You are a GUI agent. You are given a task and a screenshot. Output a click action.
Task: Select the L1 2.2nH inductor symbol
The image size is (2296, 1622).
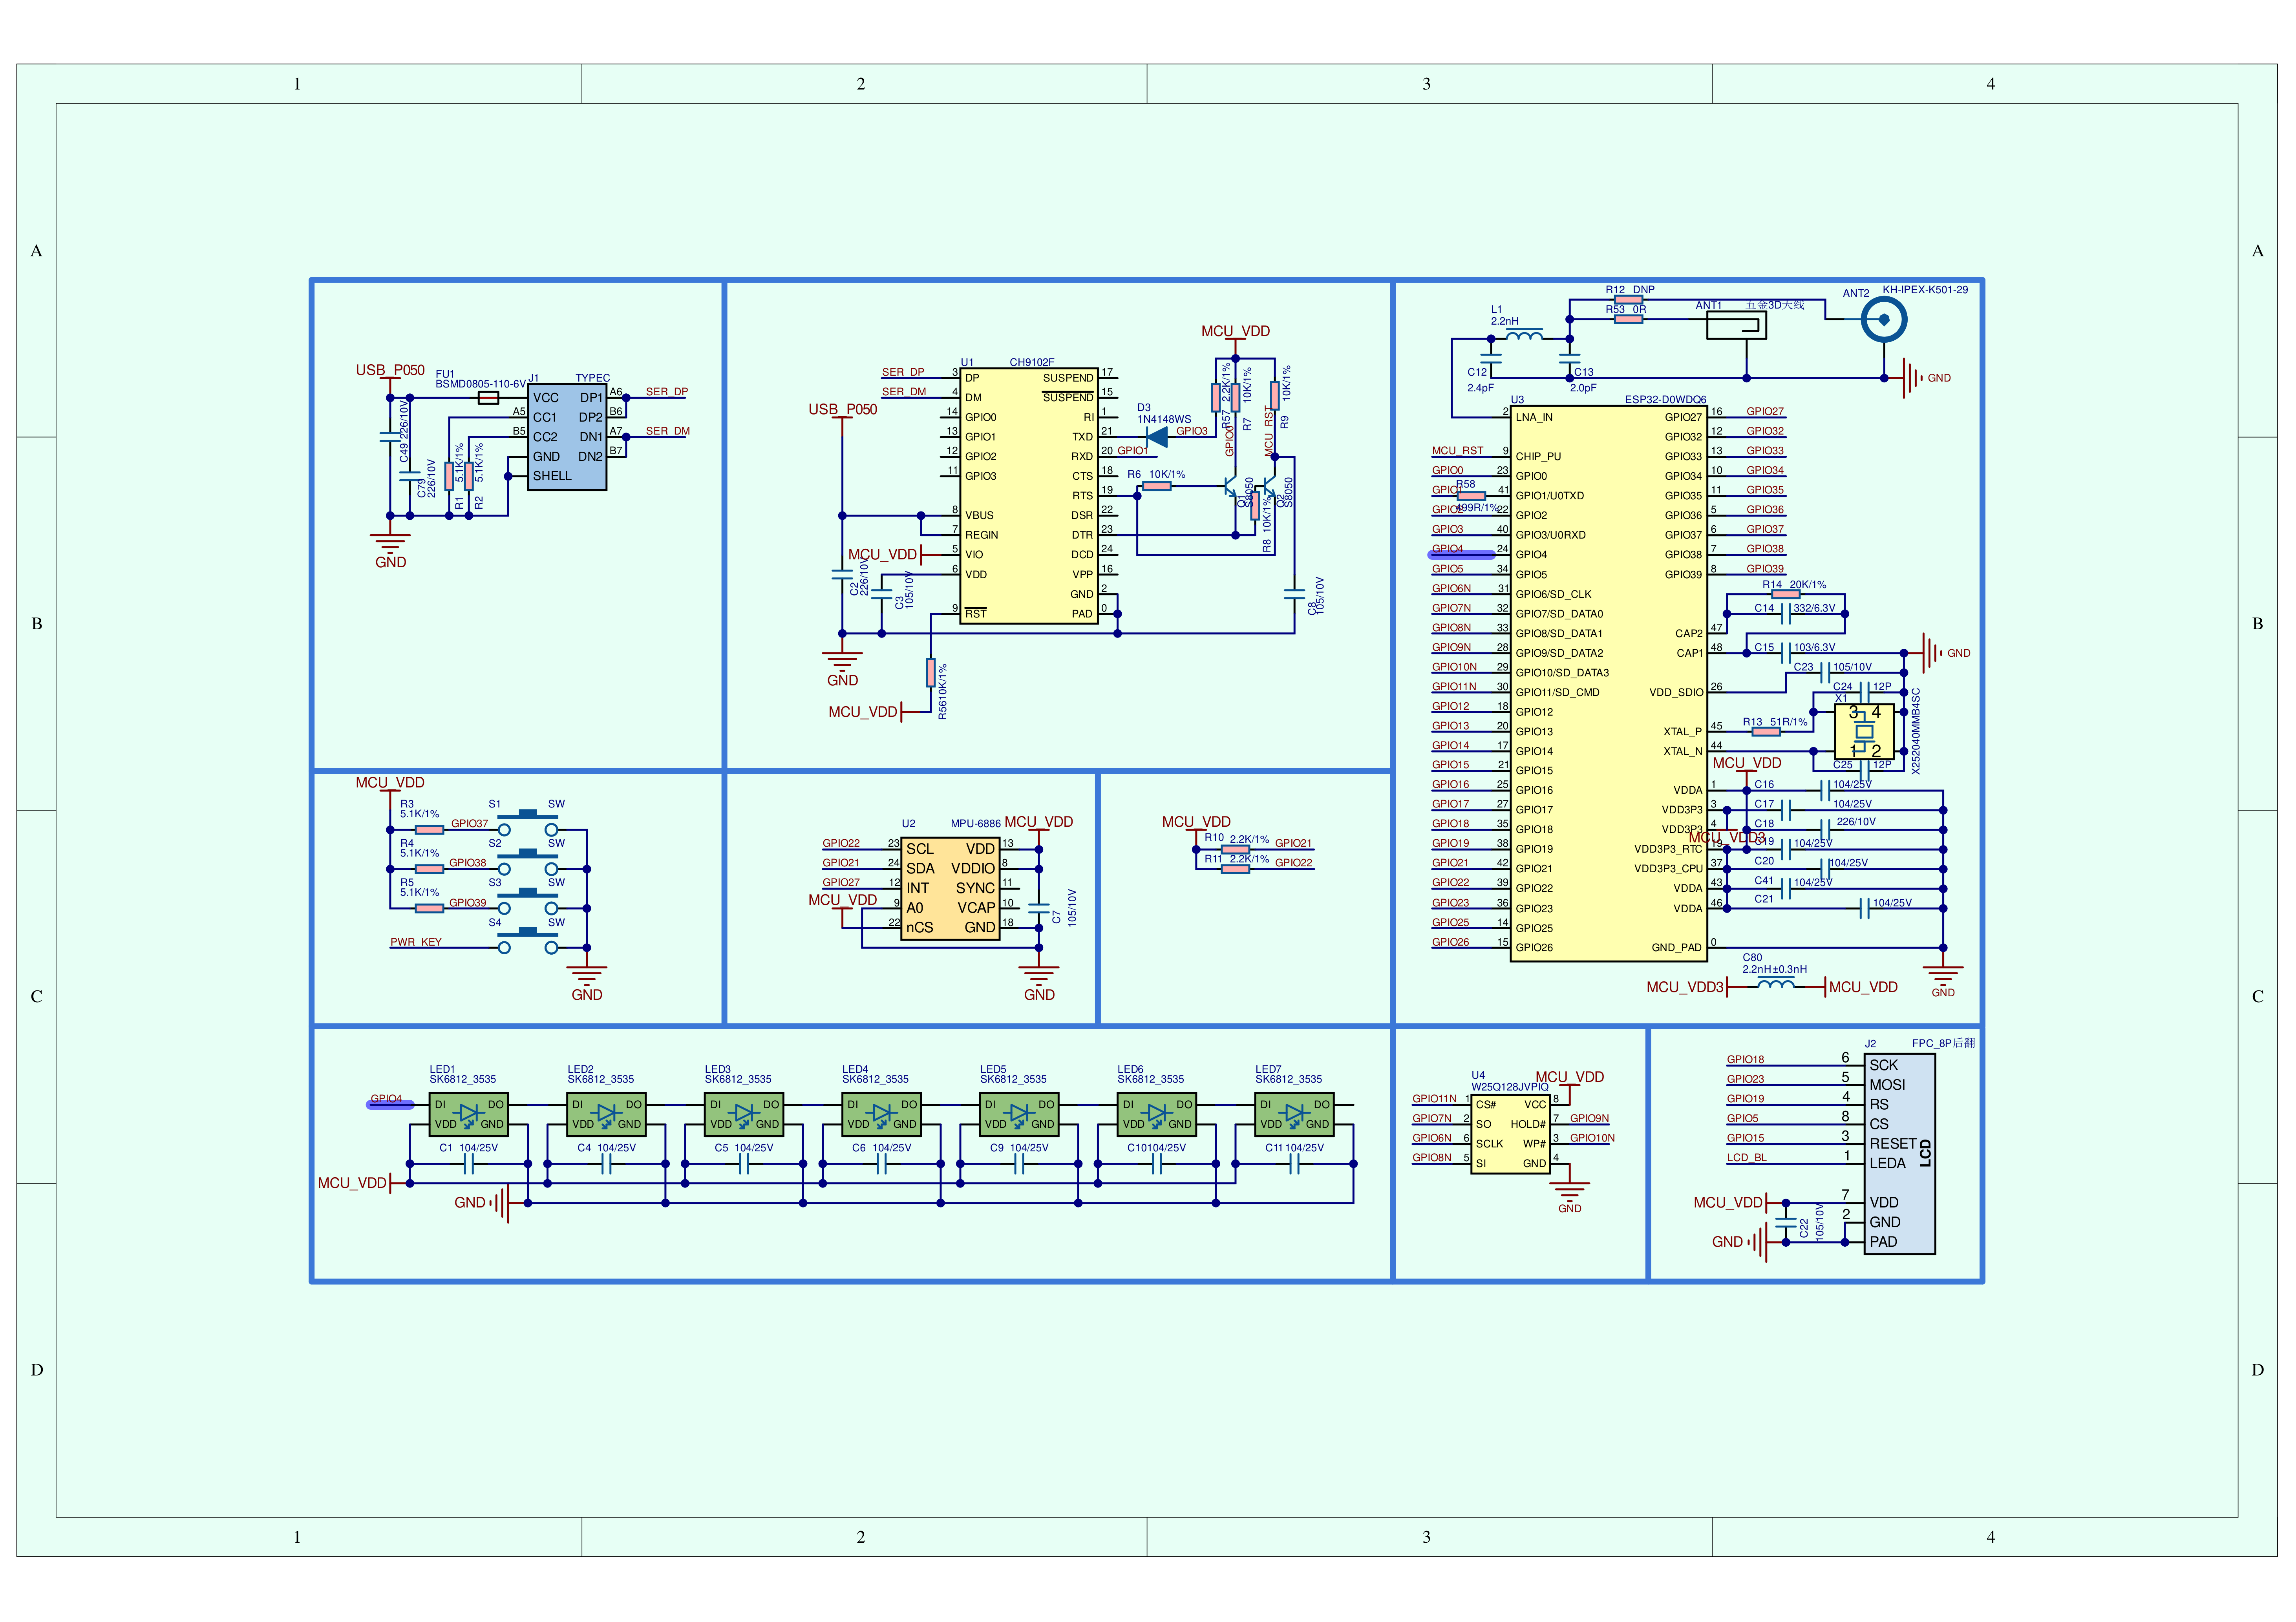1524,335
